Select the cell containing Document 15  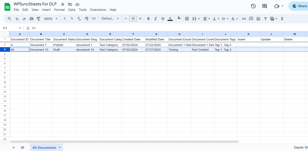pos(41,50)
